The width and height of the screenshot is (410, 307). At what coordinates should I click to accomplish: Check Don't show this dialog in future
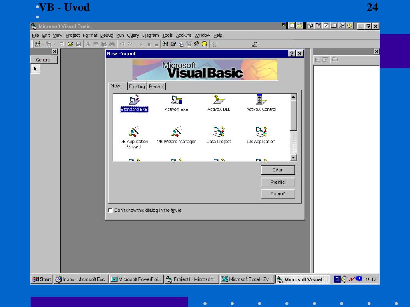coord(110,210)
